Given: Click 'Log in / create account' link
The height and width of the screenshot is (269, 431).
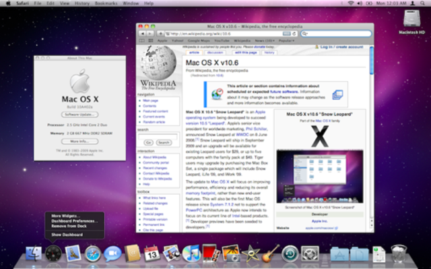Looking at the screenshot, I should [x=341, y=47].
